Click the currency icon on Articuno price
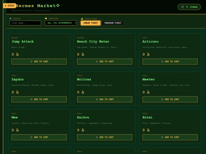Screen dimensions: 206x154 [148, 54]
